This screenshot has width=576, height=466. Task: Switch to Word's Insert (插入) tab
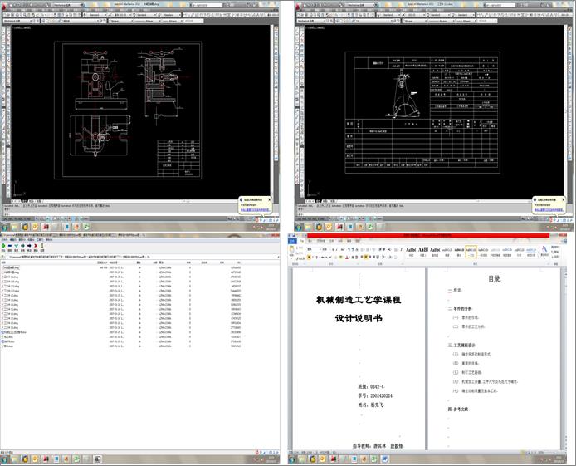(310, 241)
